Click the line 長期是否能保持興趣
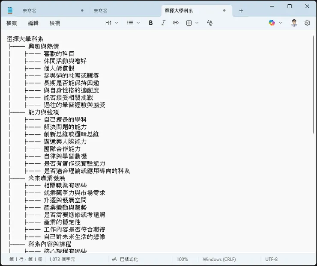This screenshot has width=317, height=266. [72, 83]
